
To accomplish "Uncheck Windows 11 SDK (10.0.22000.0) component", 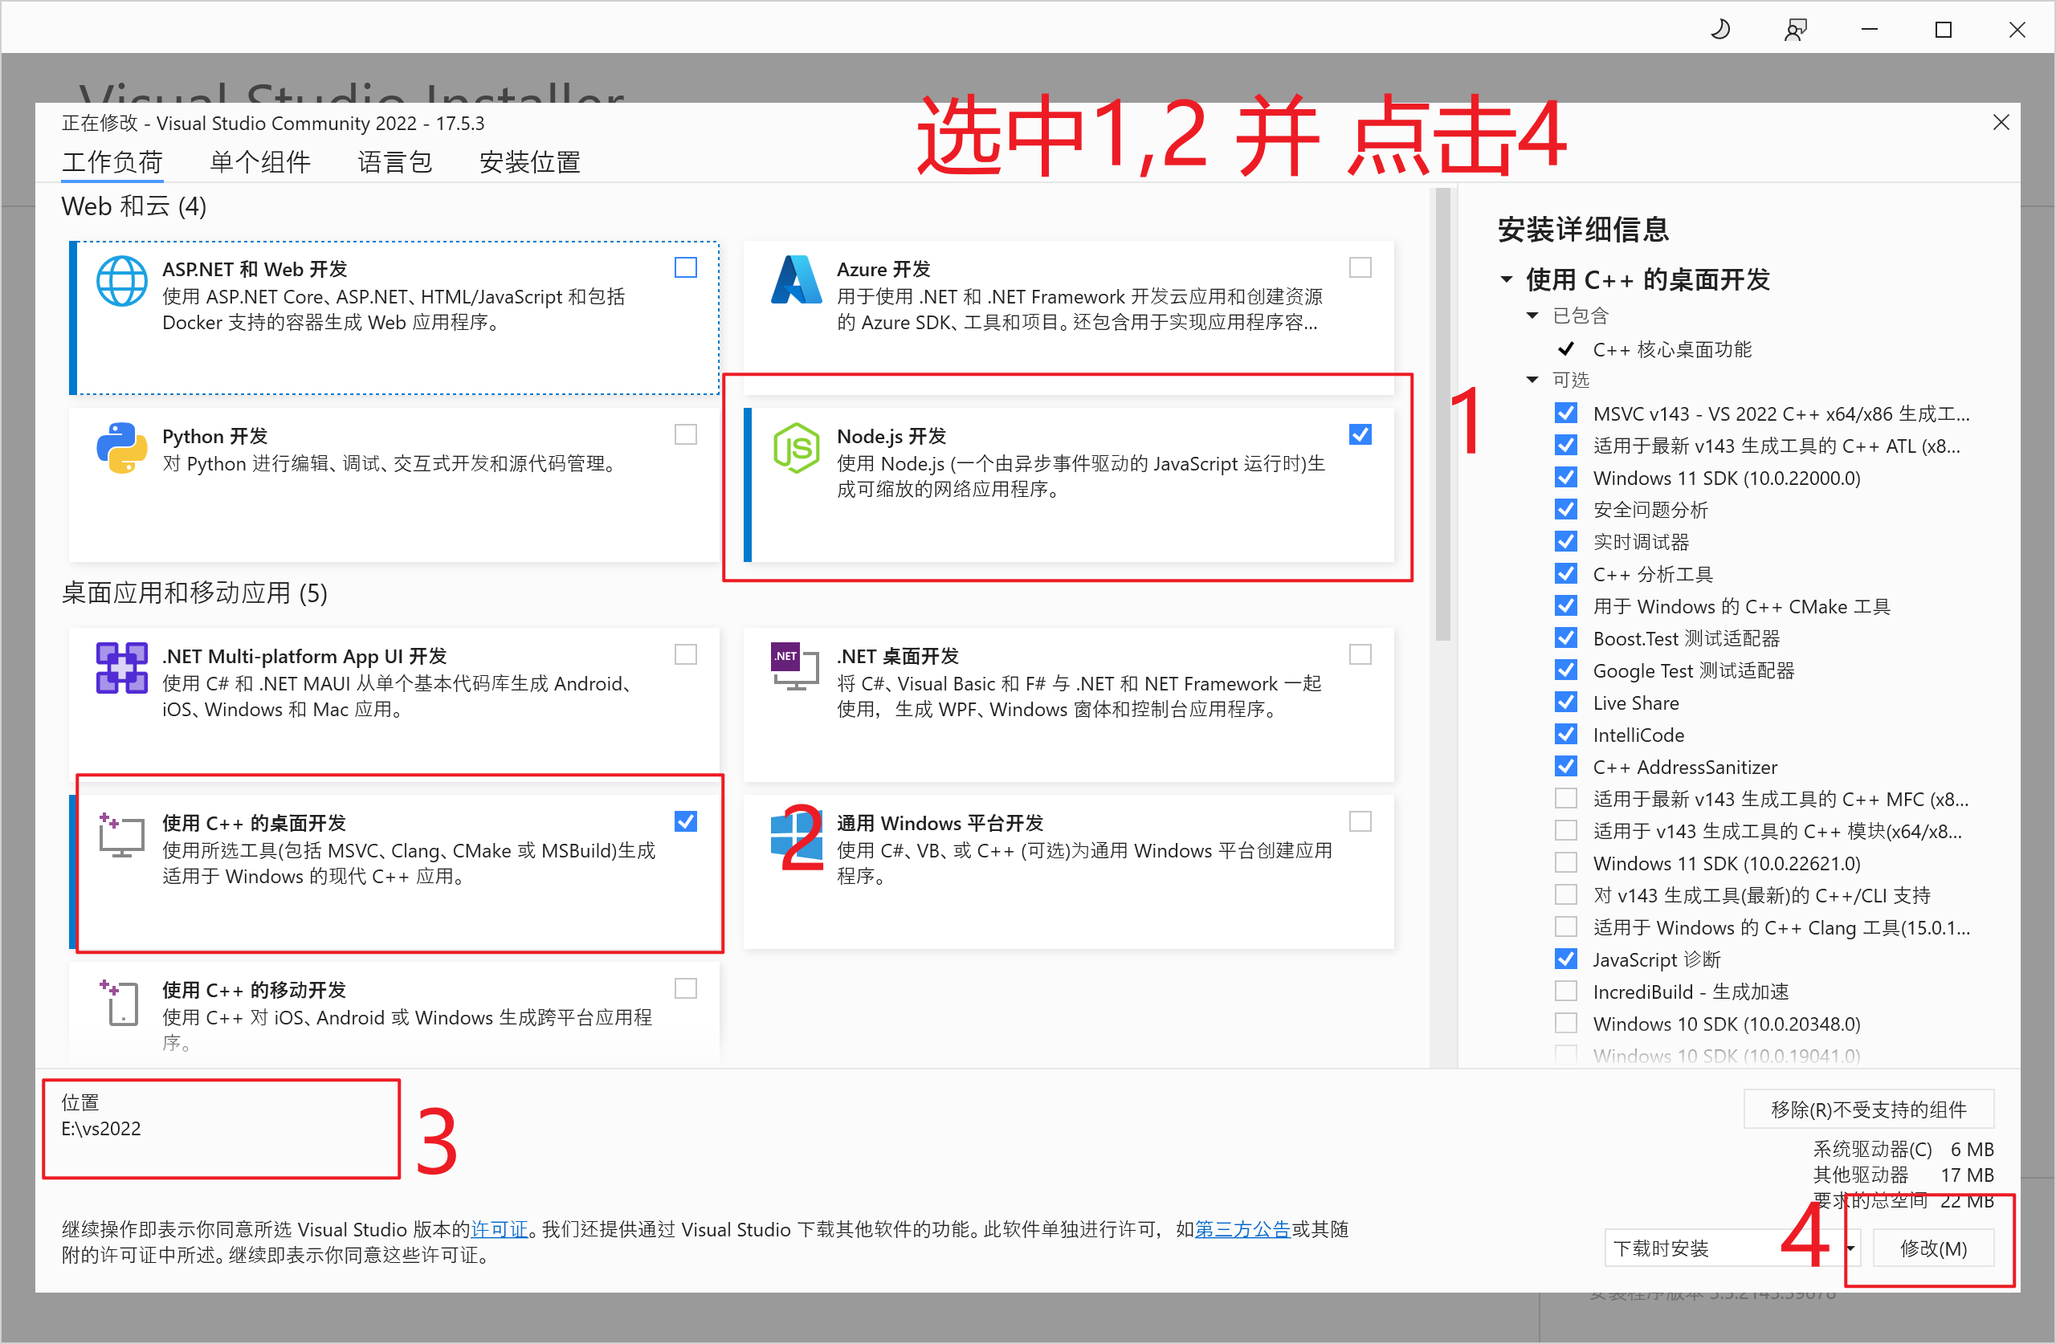I will click(1565, 478).
